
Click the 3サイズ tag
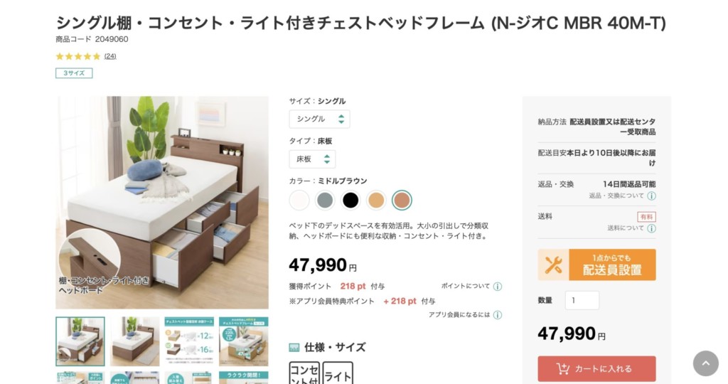[74, 73]
